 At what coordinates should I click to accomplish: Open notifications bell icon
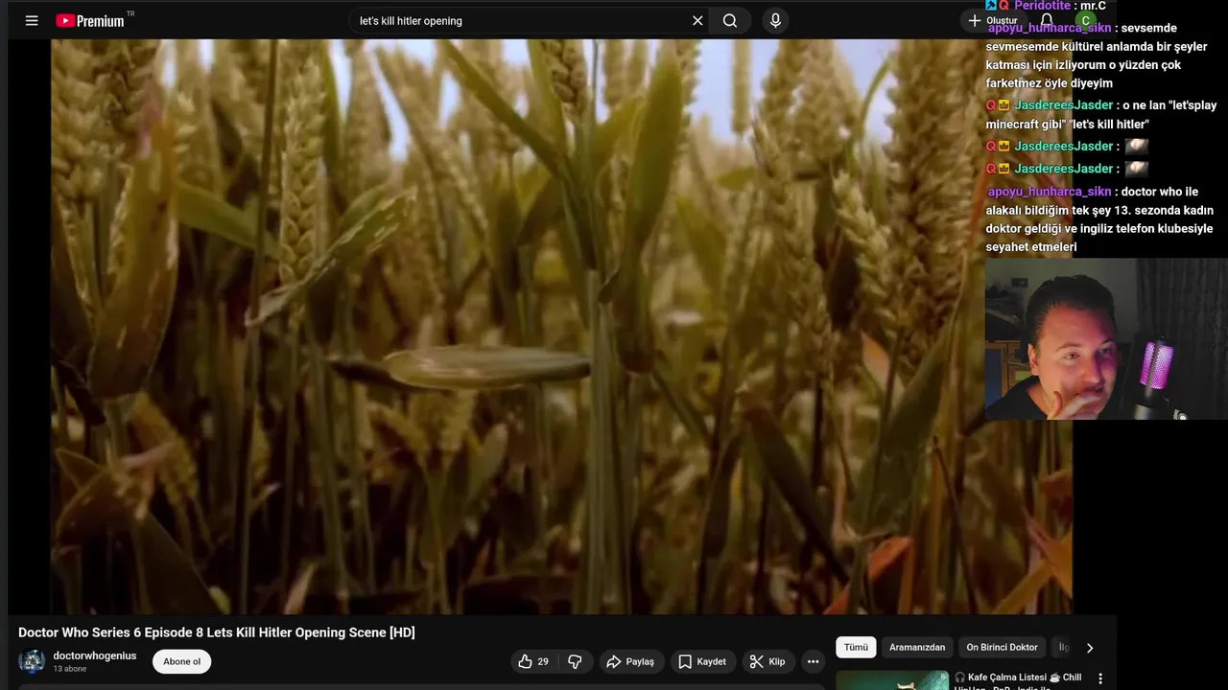pos(1047,20)
